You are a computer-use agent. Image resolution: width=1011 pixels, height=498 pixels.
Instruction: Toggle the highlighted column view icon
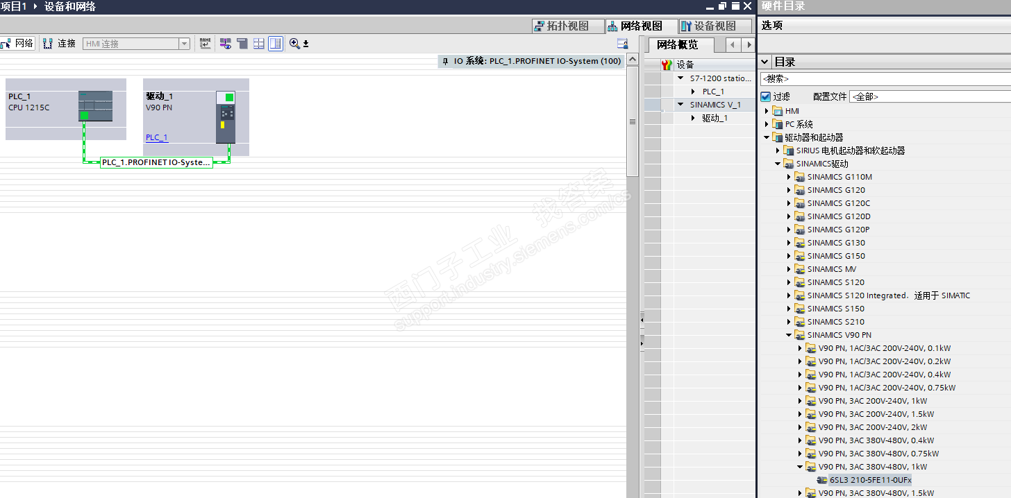[276, 43]
